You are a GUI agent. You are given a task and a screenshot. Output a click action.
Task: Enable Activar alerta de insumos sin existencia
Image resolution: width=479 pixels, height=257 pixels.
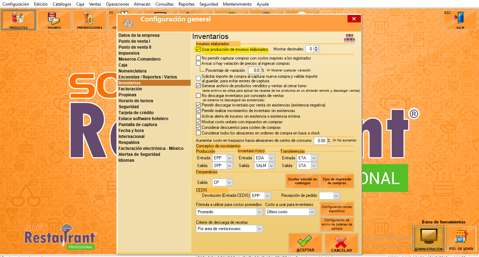click(x=198, y=116)
